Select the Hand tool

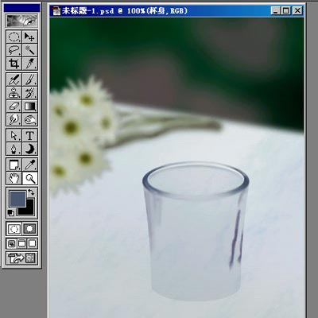click(x=14, y=178)
